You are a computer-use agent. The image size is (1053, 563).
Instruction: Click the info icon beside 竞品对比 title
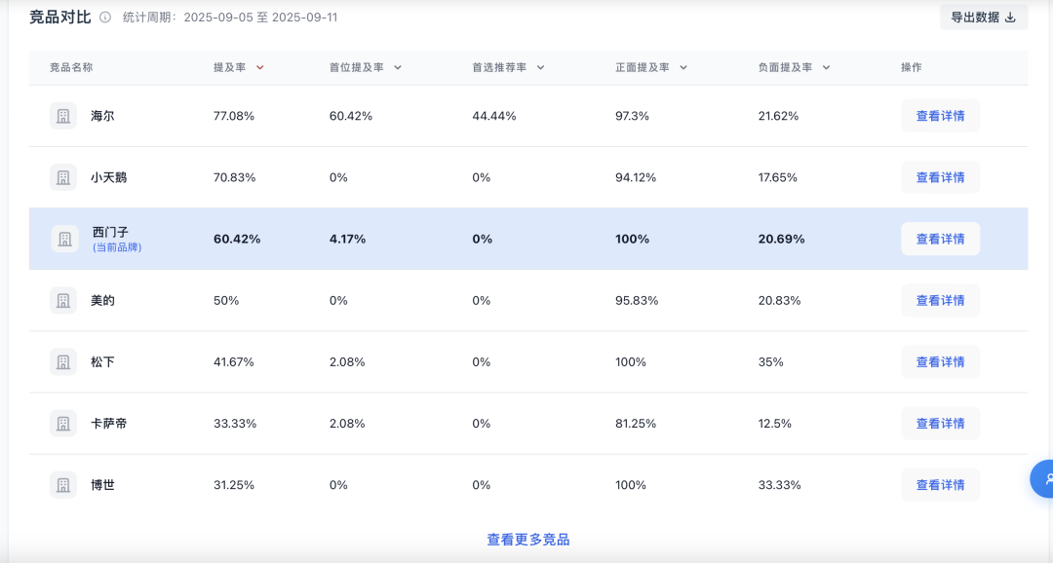(104, 18)
